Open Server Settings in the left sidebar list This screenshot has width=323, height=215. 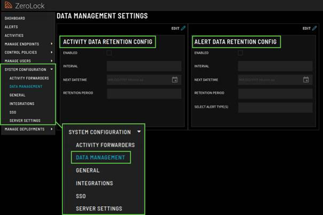pyautogui.click(x=25, y=121)
